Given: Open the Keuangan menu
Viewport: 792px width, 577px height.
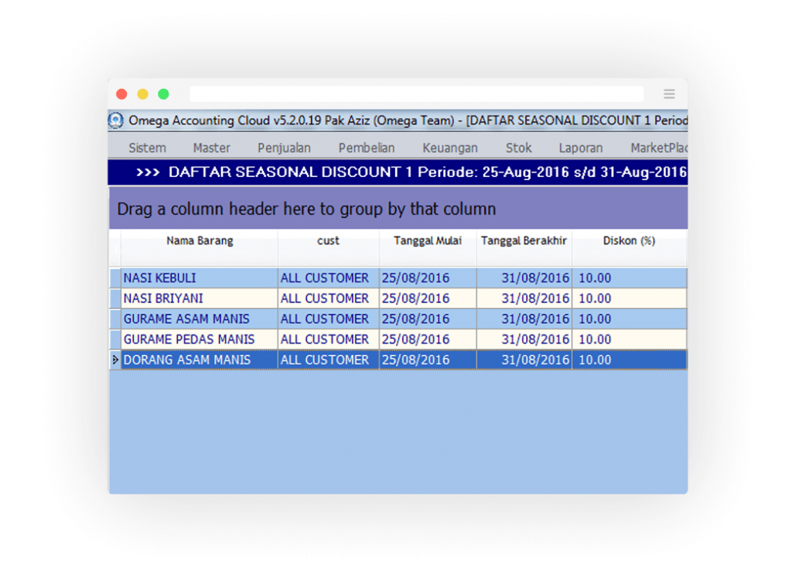Looking at the screenshot, I should (450, 148).
